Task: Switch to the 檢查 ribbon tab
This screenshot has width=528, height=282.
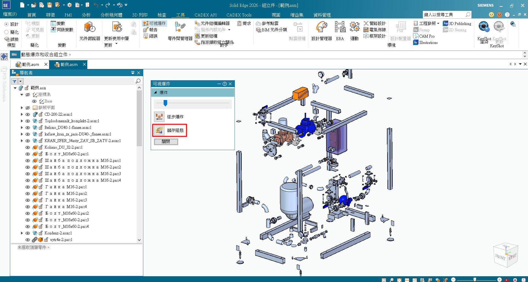Action: pos(162,15)
